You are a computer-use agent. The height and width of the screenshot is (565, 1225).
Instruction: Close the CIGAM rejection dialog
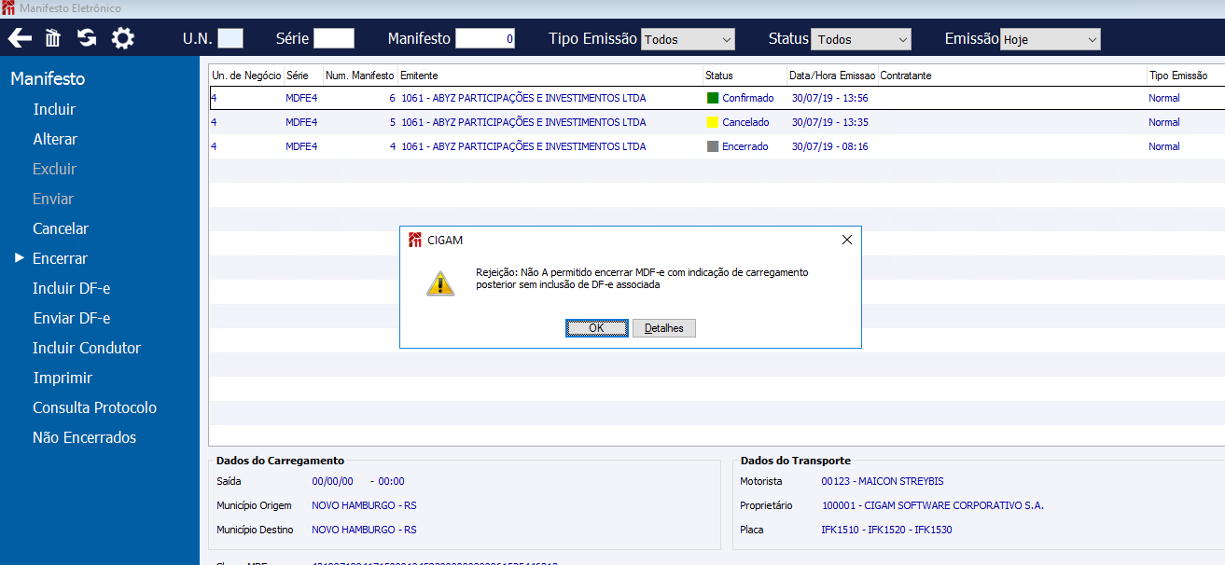pyautogui.click(x=846, y=240)
